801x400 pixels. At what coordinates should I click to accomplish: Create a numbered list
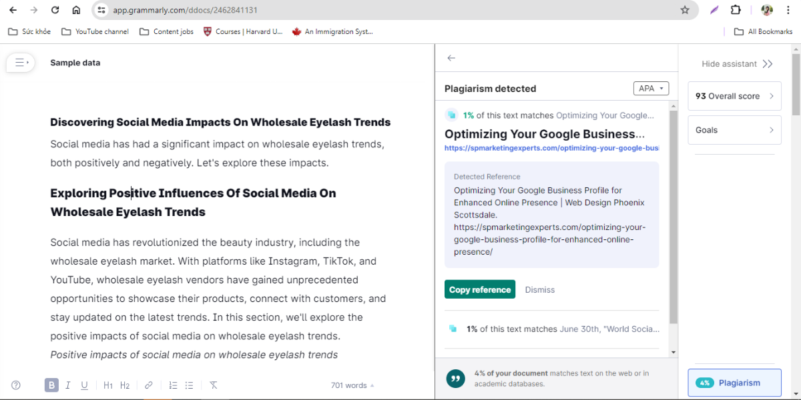click(x=173, y=385)
